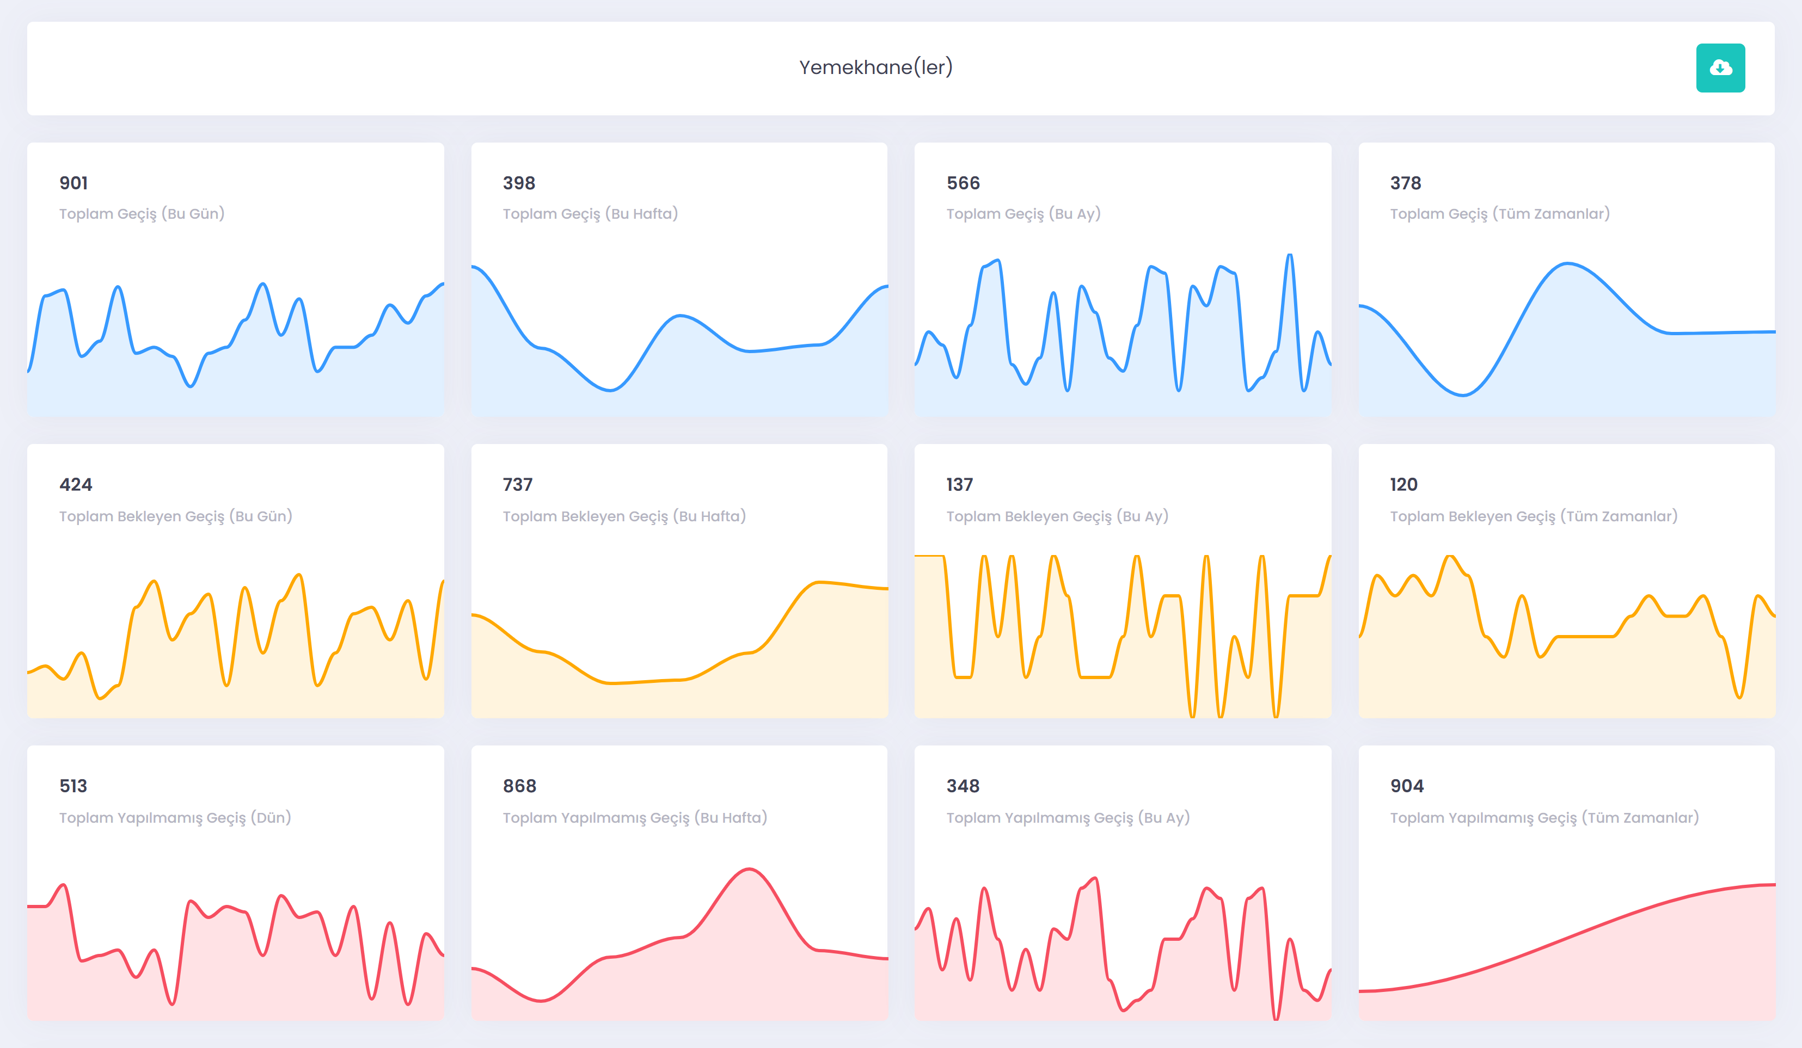Screen dimensions: 1802x1048
Task: Select the Toplam Yapılmamış Geçiş (Bu Ay) label
Action: pos(1068,818)
